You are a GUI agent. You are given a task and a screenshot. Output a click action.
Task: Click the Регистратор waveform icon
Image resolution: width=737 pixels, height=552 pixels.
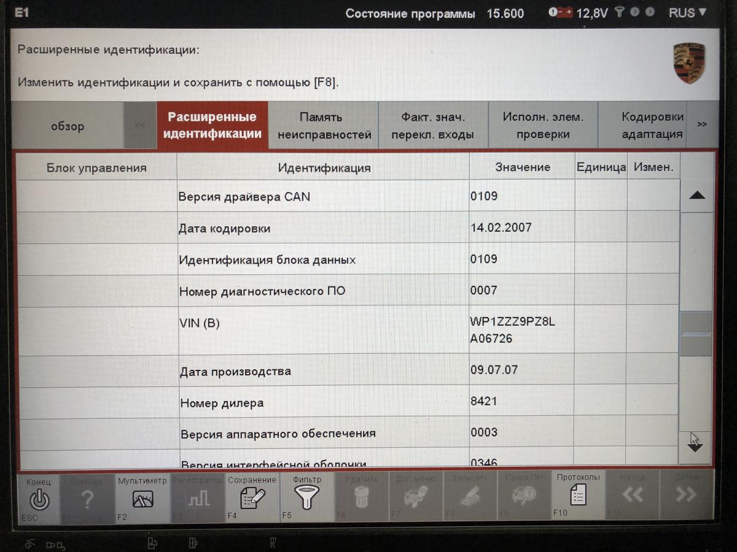point(198,499)
